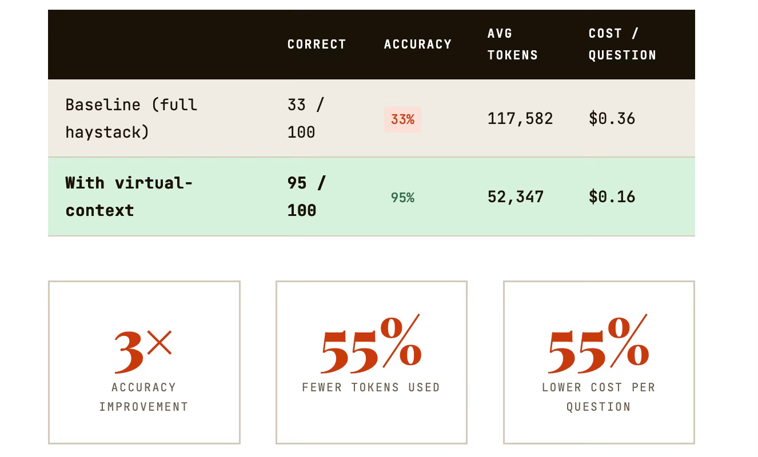Click the 55% above LOWER COST PER QUESTION
758x457 pixels.
click(x=599, y=343)
